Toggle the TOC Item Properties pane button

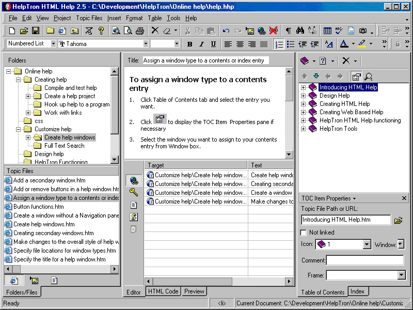click(356, 76)
